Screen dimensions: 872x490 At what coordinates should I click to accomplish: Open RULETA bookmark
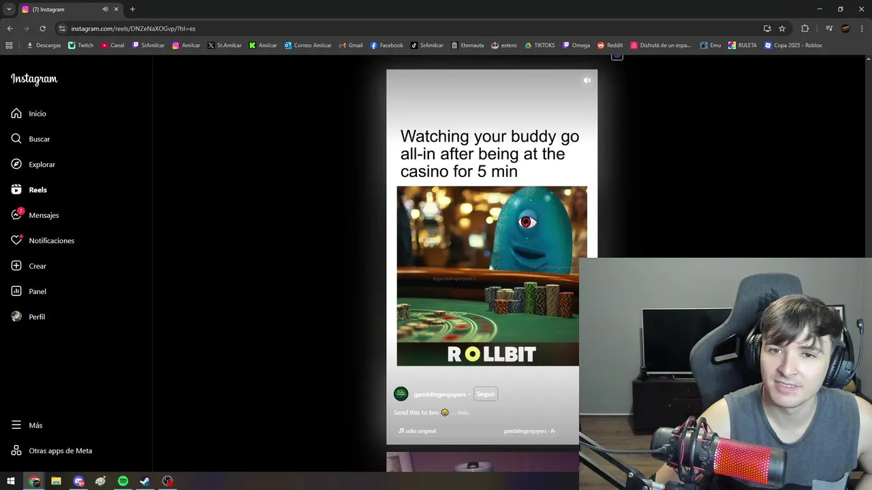[743, 46]
